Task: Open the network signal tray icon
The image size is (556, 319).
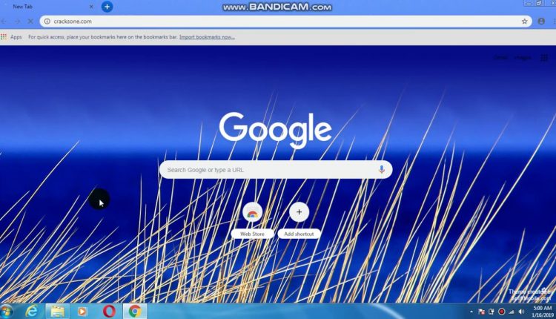Action: pos(512,312)
